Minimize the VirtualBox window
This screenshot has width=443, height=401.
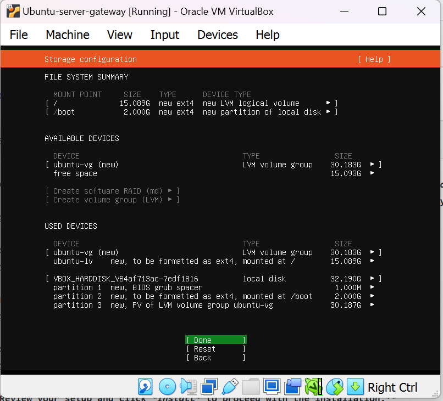click(x=344, y=12)
